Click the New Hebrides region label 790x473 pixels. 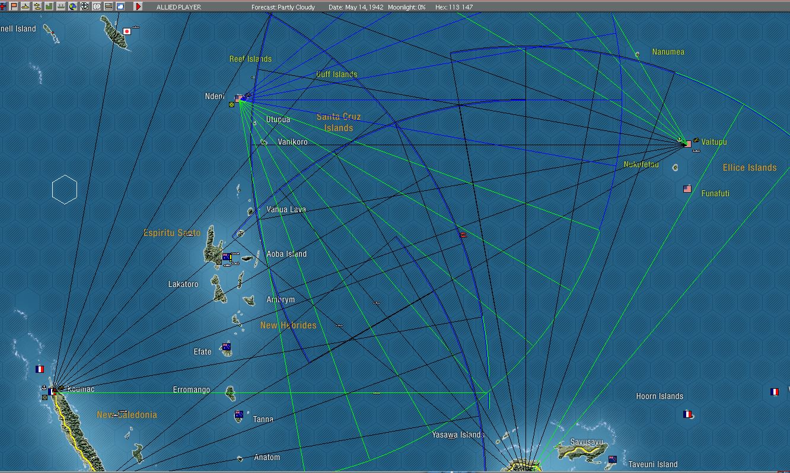[288, 325]
